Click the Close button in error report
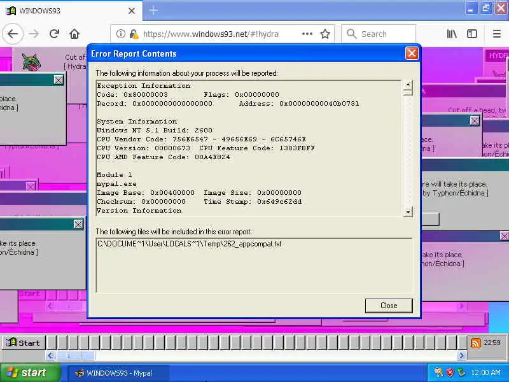 pos(389,306)
